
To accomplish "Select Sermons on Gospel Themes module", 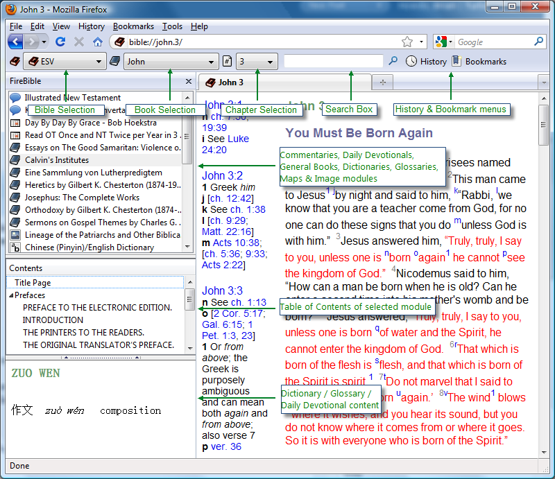I will tap(96, 223).
